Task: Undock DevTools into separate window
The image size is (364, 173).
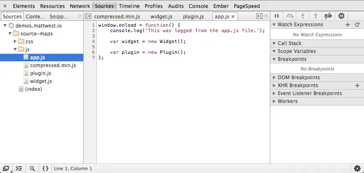Action: point(6,168)
